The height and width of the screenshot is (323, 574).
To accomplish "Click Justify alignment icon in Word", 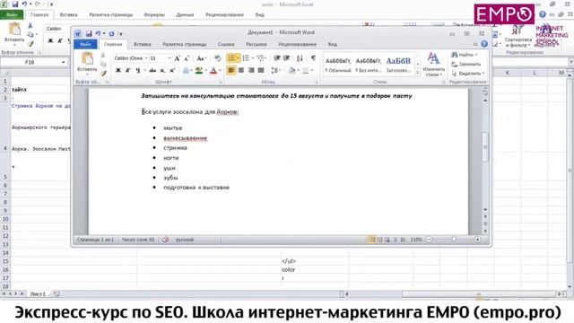I will 261,70.
